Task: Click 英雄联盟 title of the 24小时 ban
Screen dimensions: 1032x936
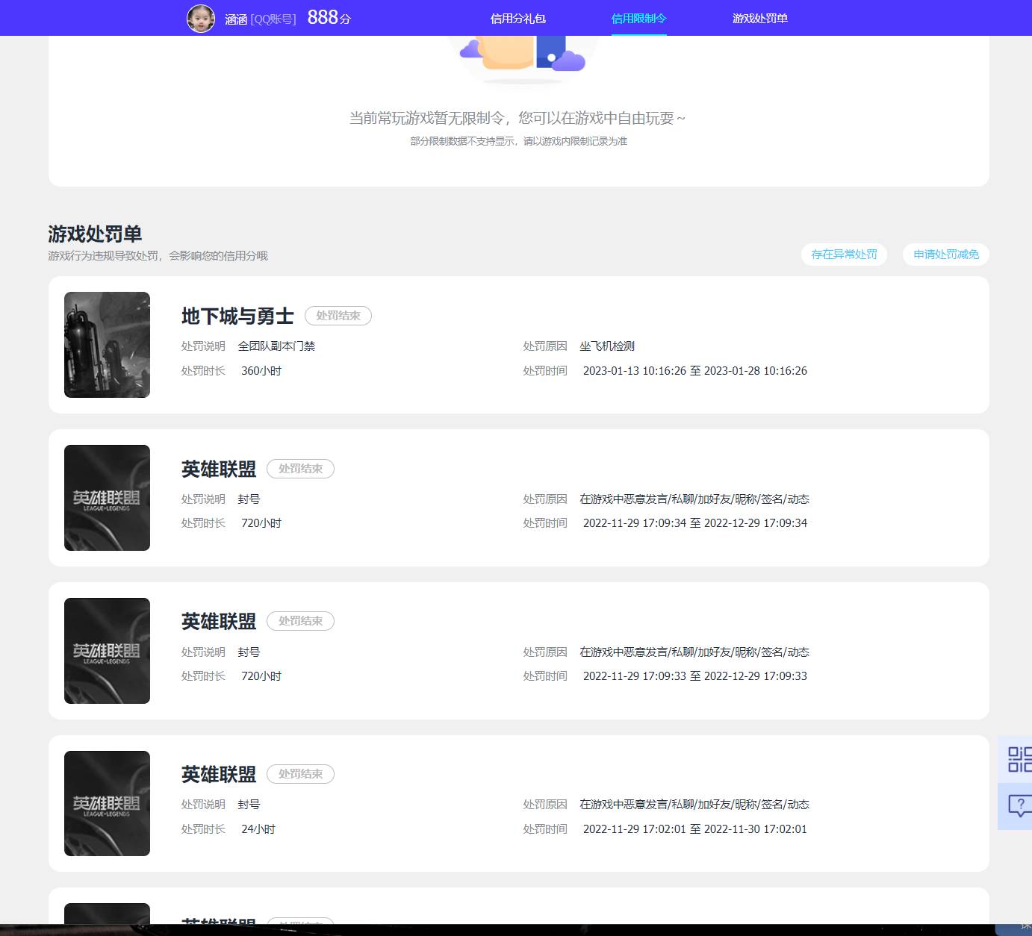Action: pyautogui.click(x=219, y=775)
